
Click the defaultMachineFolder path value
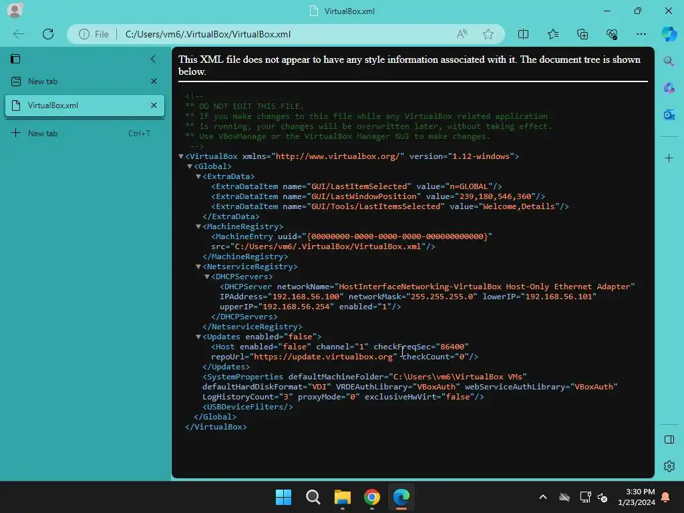(458, 377)
